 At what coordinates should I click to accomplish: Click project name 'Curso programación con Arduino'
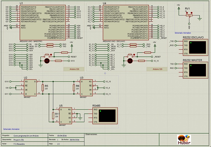26,136
